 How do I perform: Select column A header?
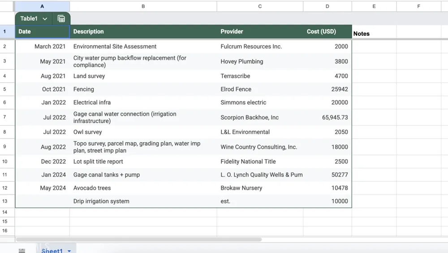point(42,6)
